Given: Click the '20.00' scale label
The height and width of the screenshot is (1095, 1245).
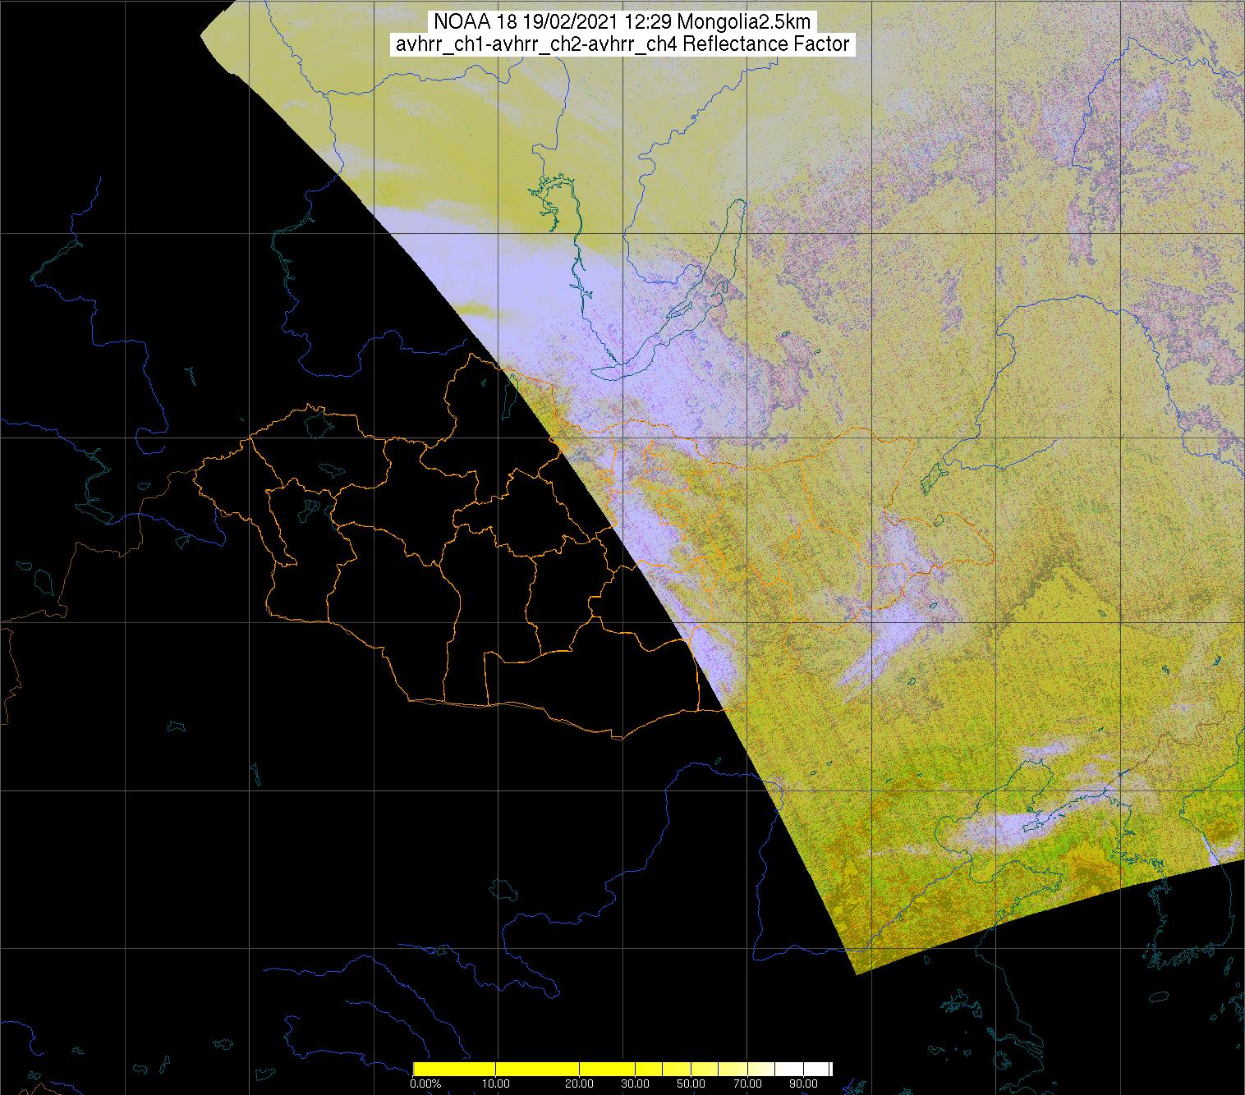Looking at the screenshot, I should click(580, 1085).
